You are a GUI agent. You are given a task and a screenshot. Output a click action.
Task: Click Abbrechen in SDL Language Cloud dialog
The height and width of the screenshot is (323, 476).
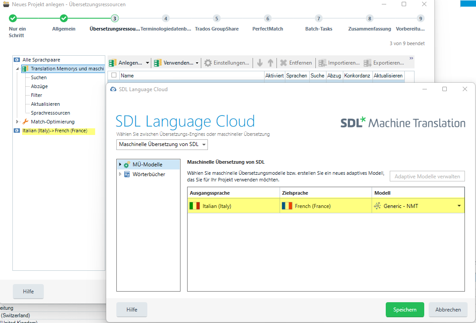tap(448, 310)
